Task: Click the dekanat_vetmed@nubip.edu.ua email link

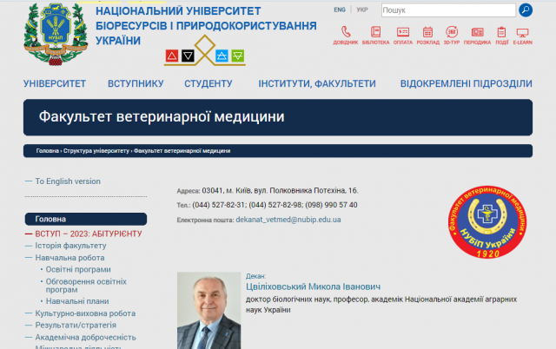Action: tap(288, 220)
